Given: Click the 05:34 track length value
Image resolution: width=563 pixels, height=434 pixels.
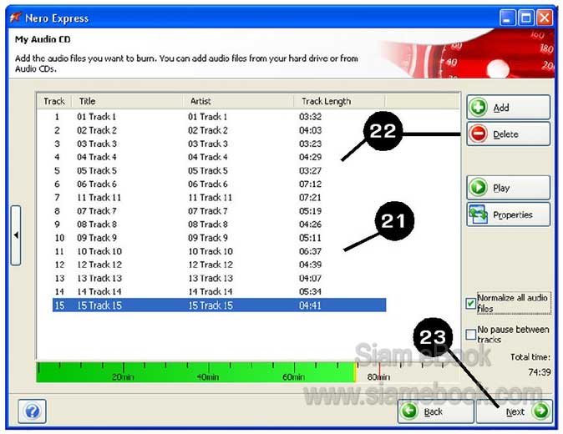Looking at the screenshot, I should [x=310, y=291].
